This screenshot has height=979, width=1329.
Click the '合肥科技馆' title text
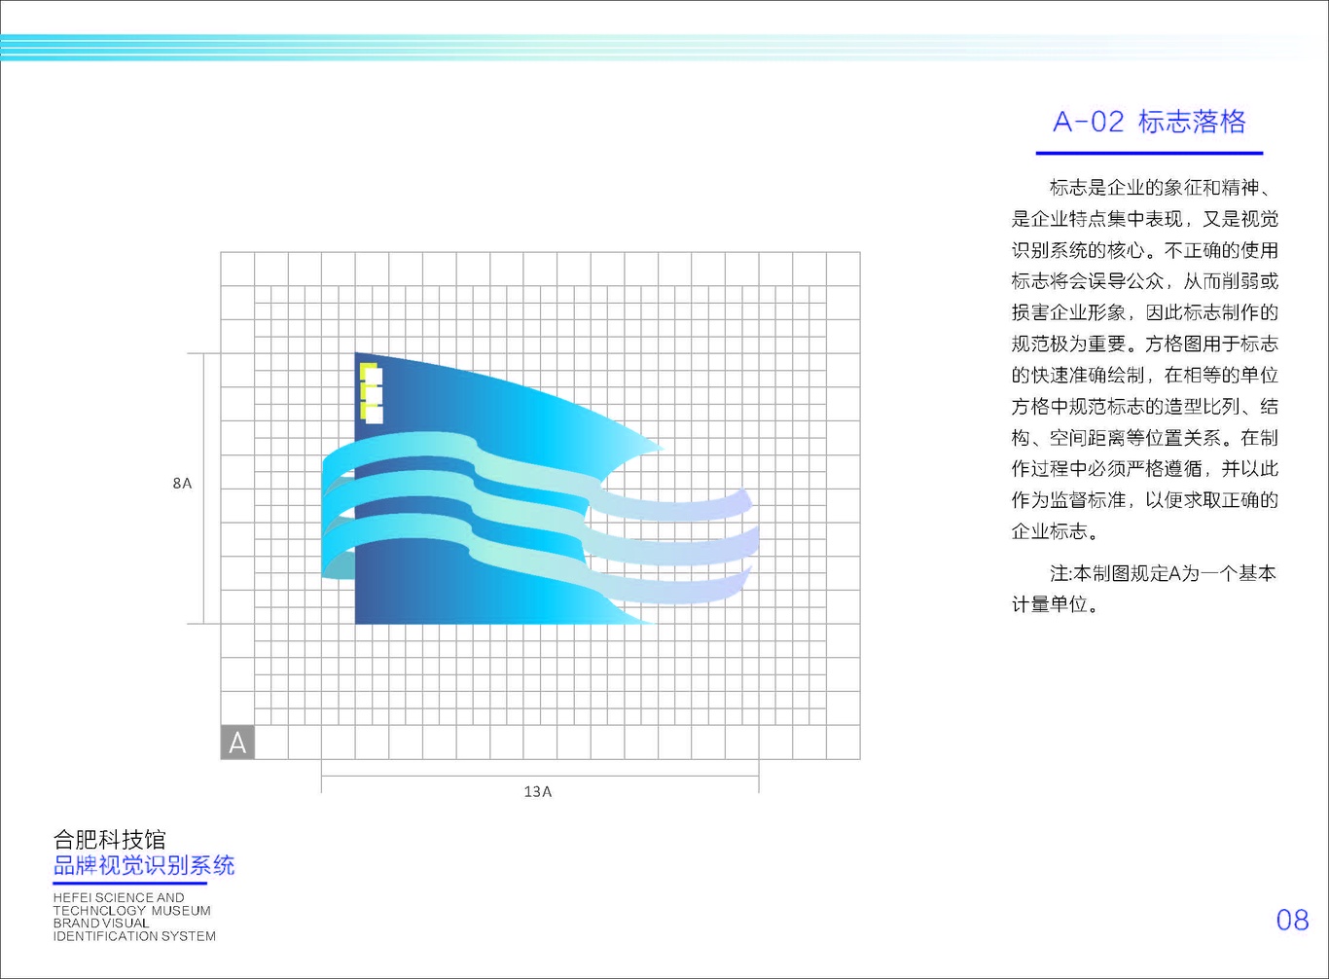[110, 839]
